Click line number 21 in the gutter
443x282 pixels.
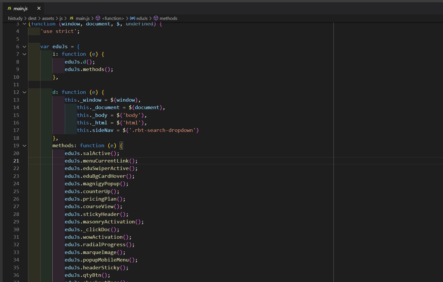(x=16, y=161)
